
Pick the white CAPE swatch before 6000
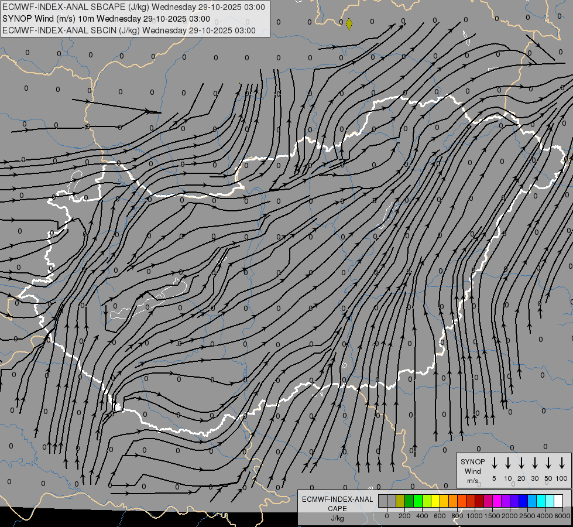click(558, 501)
